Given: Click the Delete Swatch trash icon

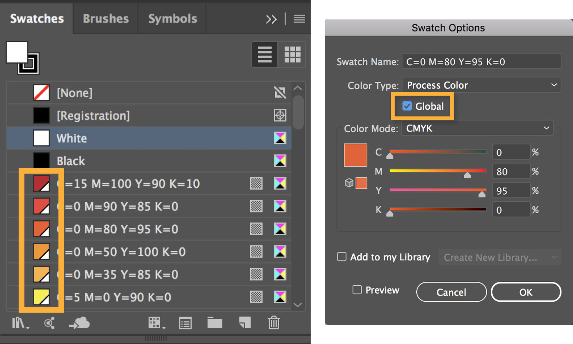Looking at the screenshot, I should pos(273,323).
